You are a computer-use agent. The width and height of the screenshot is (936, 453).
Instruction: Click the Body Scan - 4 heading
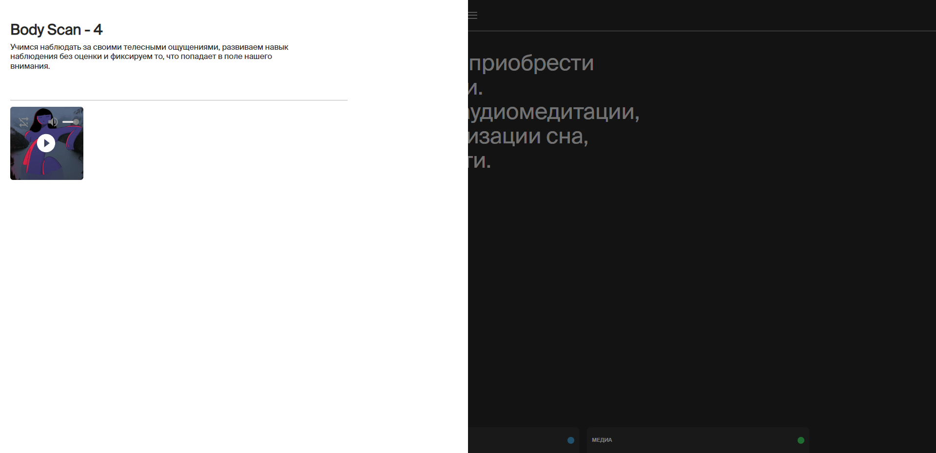57,30
